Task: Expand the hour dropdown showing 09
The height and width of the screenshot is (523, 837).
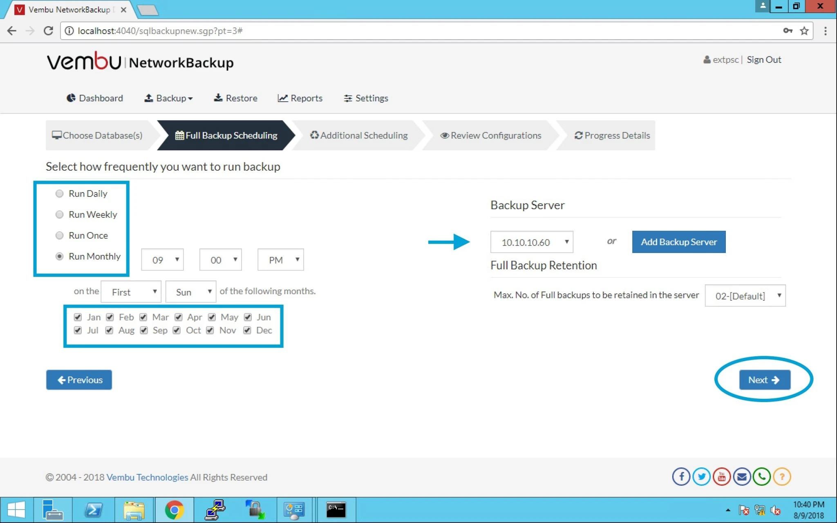Action: click(162, 260)
